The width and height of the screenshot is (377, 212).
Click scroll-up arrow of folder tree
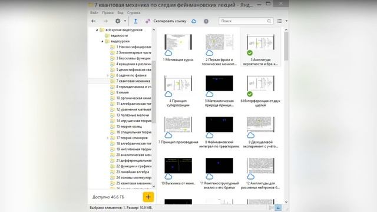[x=154, y=30]
